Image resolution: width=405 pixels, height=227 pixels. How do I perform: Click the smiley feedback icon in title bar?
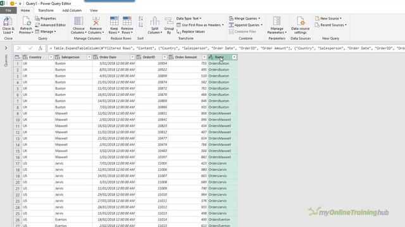12,3
